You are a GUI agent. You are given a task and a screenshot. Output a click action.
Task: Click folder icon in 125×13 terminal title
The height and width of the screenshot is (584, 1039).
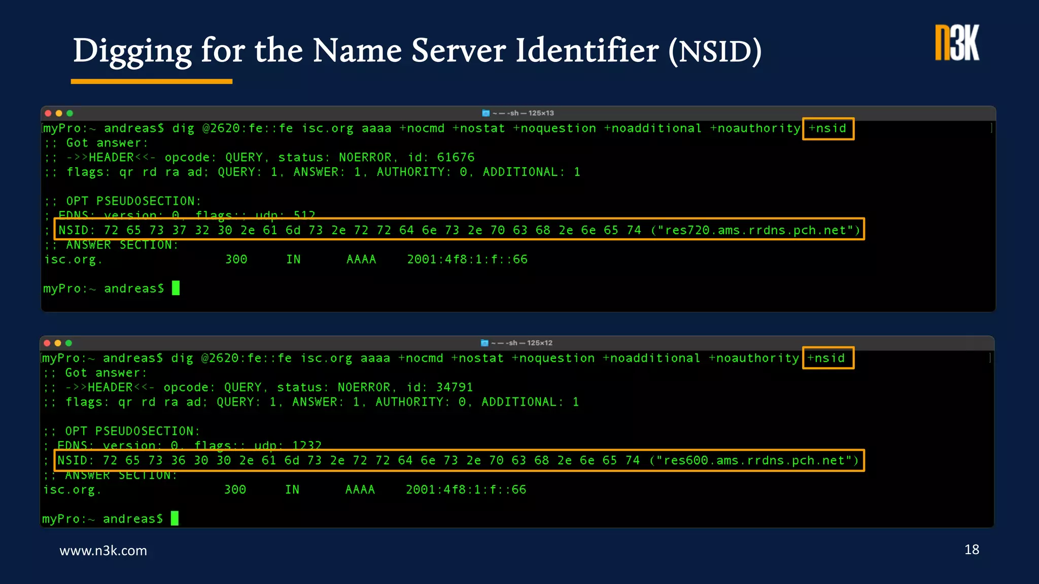486,113
